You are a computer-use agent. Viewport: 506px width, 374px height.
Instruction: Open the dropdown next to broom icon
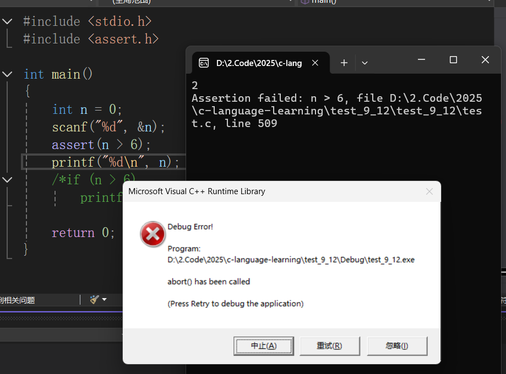tap(104, 300)
